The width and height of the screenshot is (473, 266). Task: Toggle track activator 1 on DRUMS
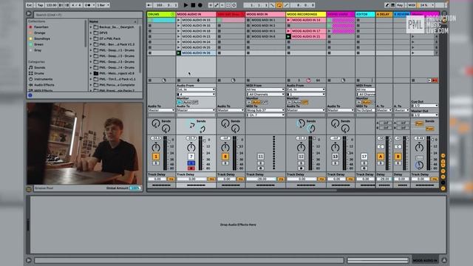point(156,157)
